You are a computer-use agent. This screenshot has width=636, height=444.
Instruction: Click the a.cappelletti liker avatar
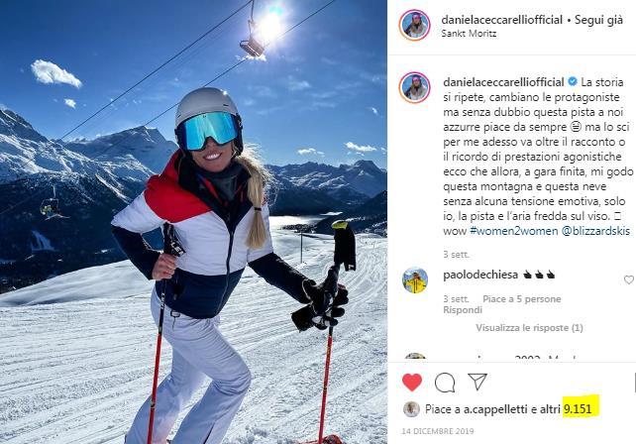[x=411, y=409]
